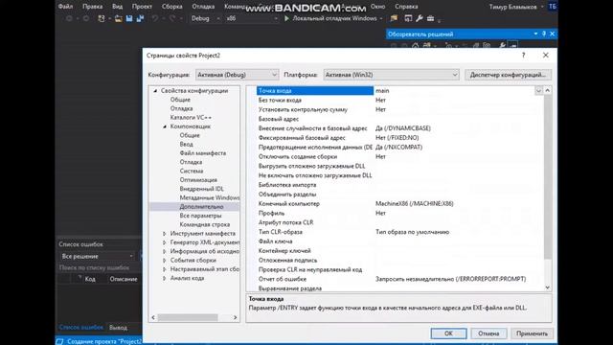Image resolution: width=613 pixels, height=345 pixels.
Task: Collapse the Свойства конфигурации tree node
Action: (155, 91)
